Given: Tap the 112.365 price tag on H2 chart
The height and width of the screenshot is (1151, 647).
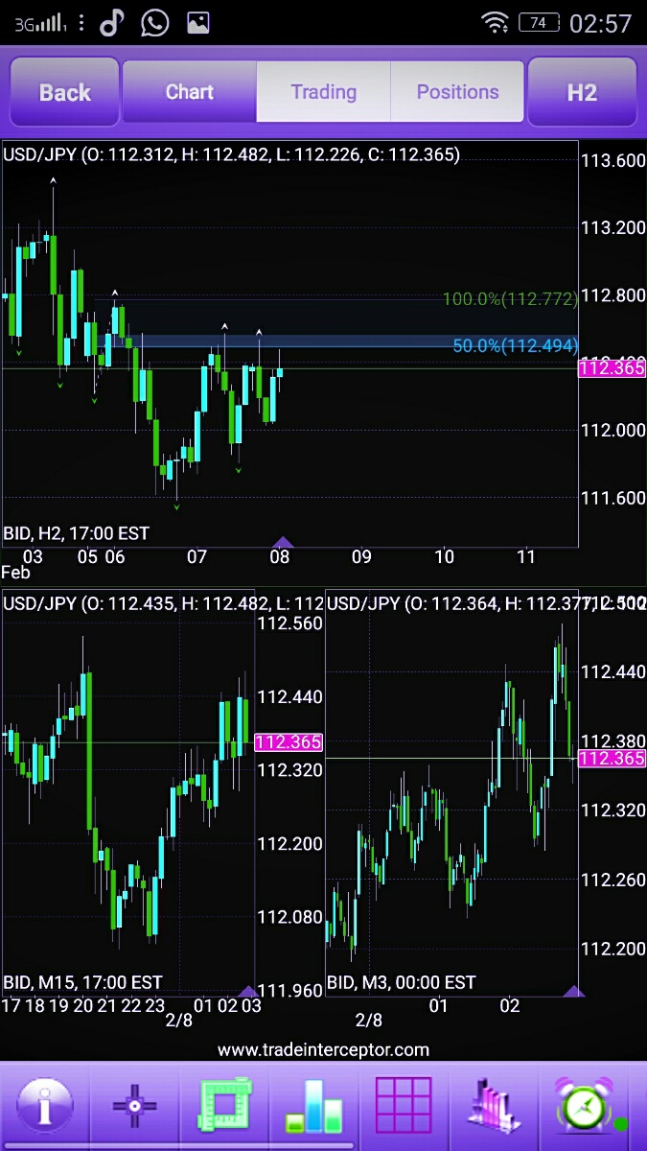Looking at the screenshot, I should click(x=612, y=368).
